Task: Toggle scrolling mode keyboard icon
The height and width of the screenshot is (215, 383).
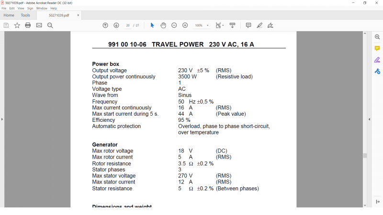Action: [x=232, y=25]
